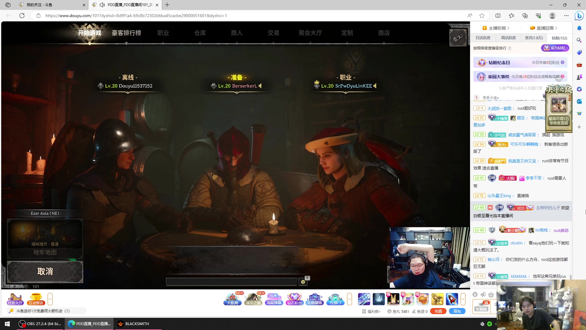Viewport: 586px width, 330px height.
Task: Click the 充值 recharge button
Action: [438, 311]
